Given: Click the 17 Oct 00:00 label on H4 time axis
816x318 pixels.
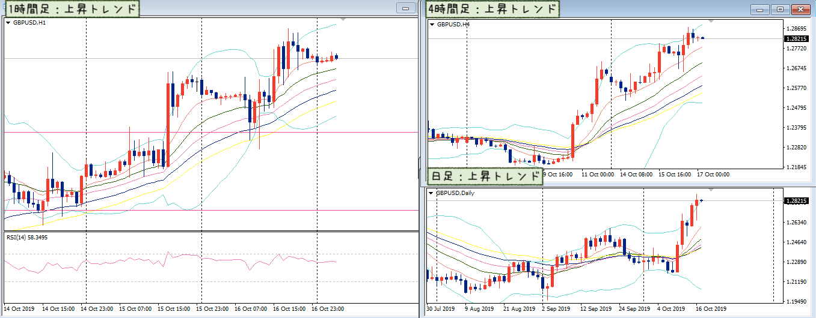Looking at the screenshot, I should 713,174.
